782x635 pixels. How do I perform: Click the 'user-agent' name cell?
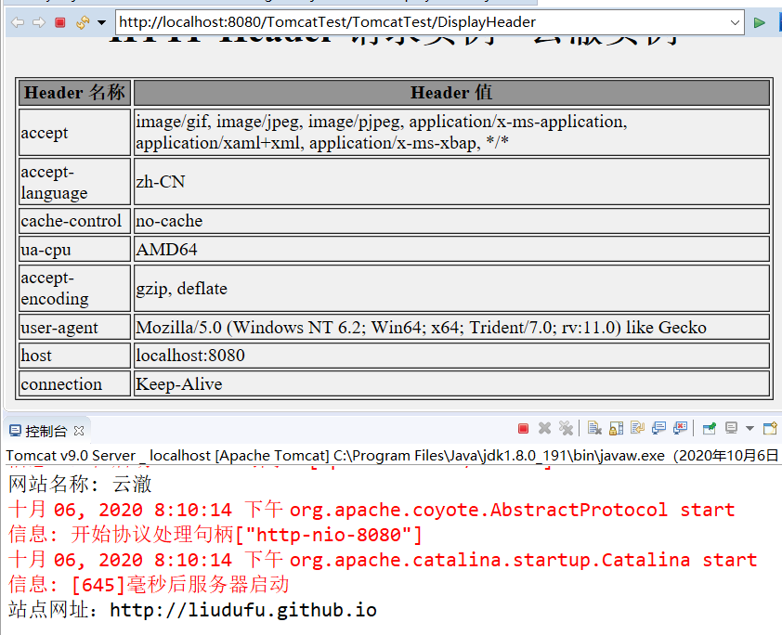(x=75, y=328)
